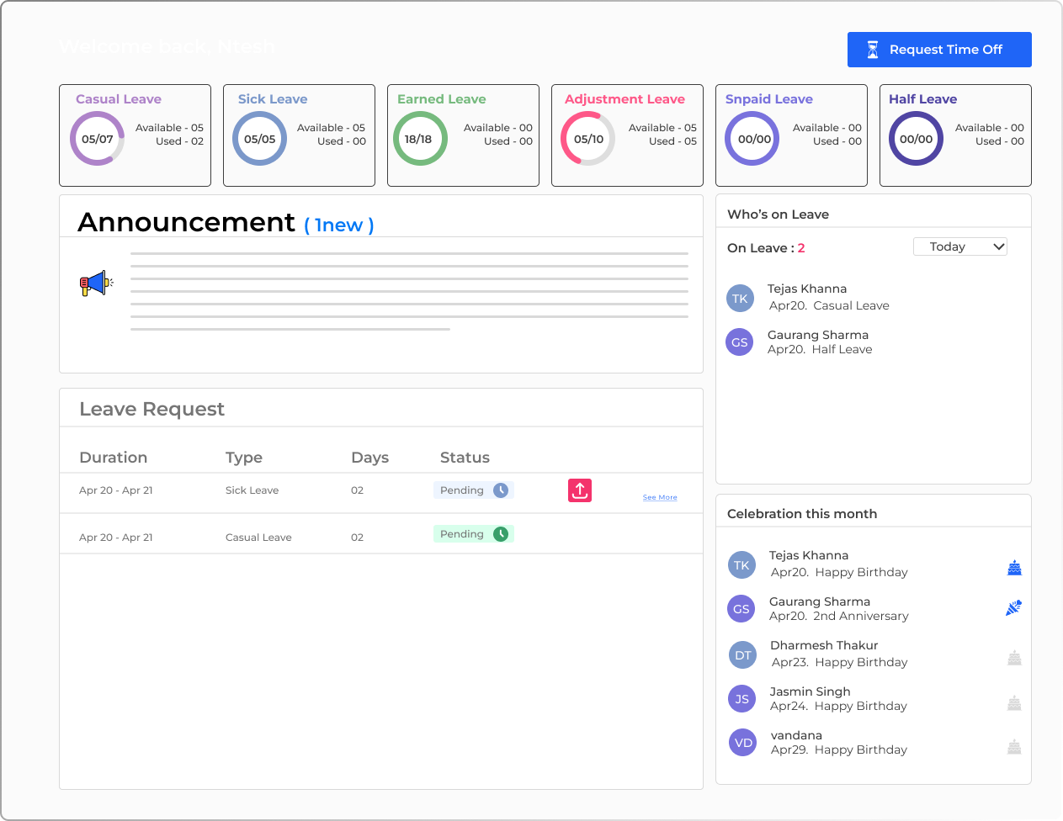The width and height of the screenshot is (1063, 821).
Task: Click 'Apr 20 - Apr 21' in Casual Leave row
Action: 116,538
